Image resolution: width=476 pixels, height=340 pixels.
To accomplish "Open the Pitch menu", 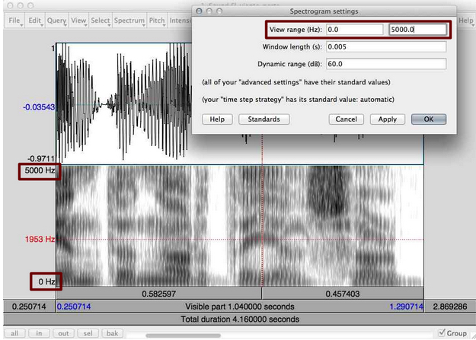I will [x=157, y=21].
